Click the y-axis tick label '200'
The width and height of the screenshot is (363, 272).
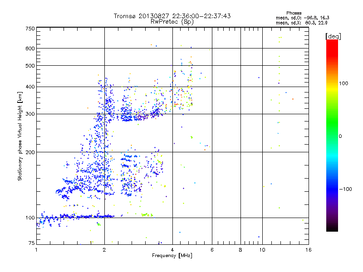(x=30, y=152)
